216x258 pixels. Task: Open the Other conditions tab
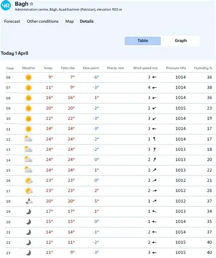43,21
